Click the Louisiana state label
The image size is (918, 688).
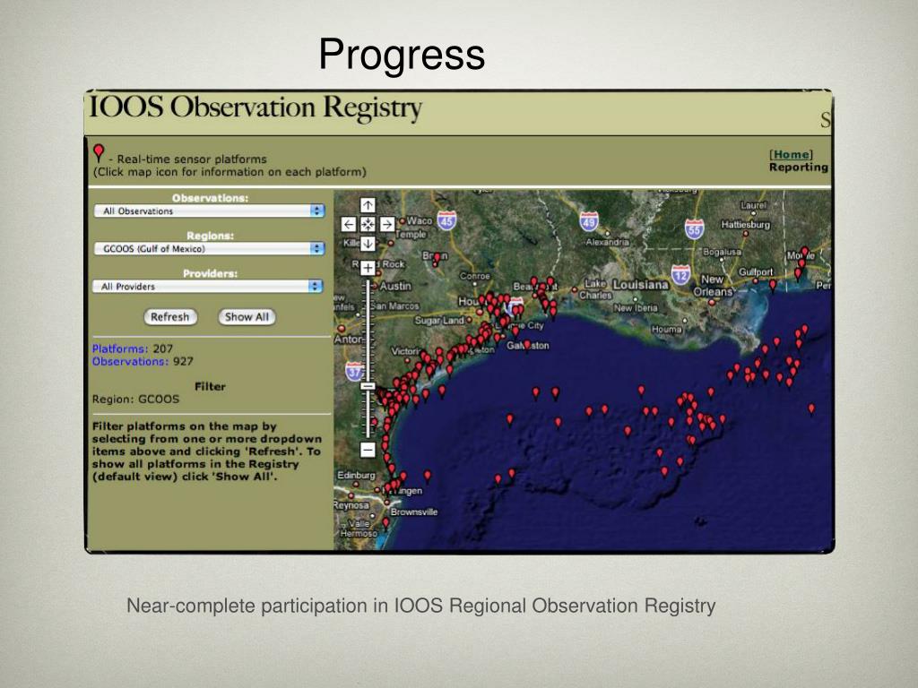point(640,285)
